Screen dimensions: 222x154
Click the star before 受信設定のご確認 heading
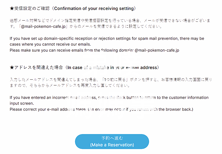(x=11, y=8)
